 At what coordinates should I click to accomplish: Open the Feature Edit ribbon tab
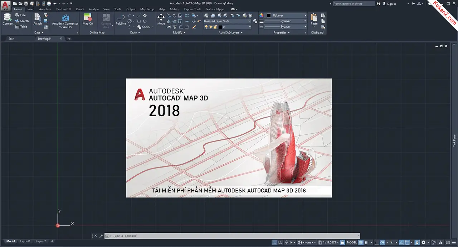(64, 9)
